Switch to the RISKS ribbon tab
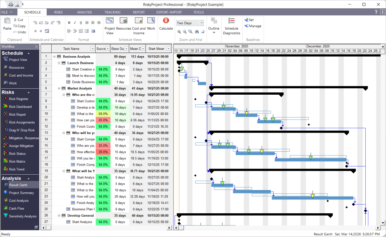This screenshot has height=237, width=386. coord(58,12)
